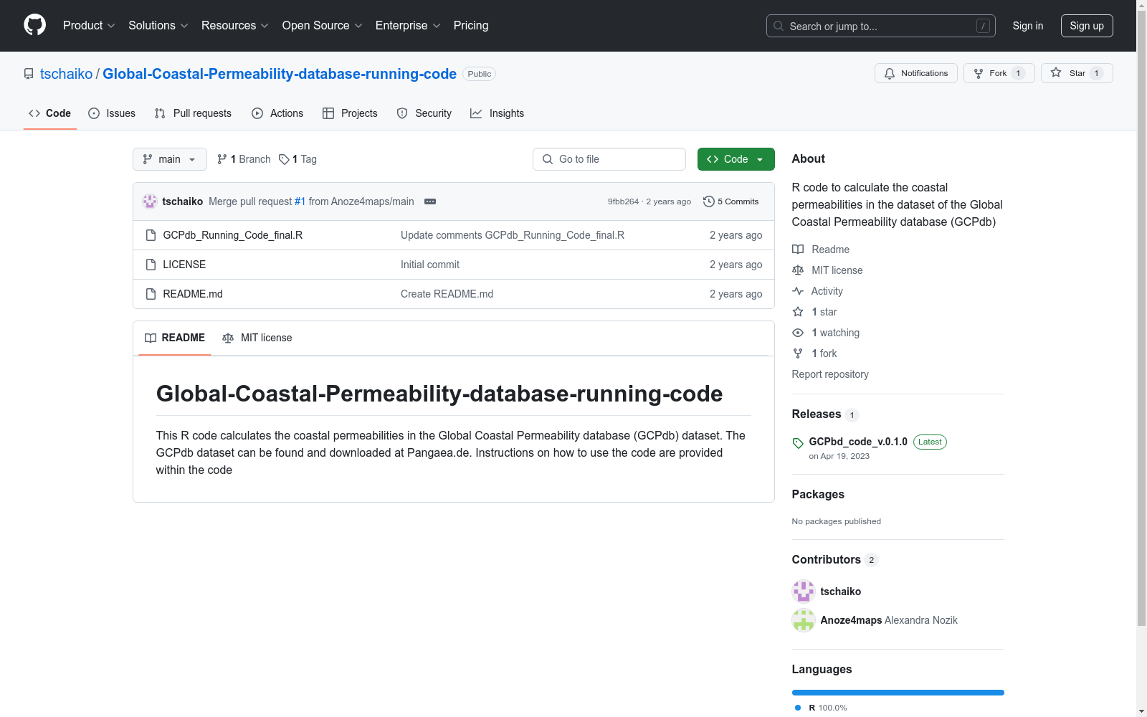1147x717 pixels.
Task: Click the pulse icon beside Activity
Action: pyautogui.click(x=798, y=291)
